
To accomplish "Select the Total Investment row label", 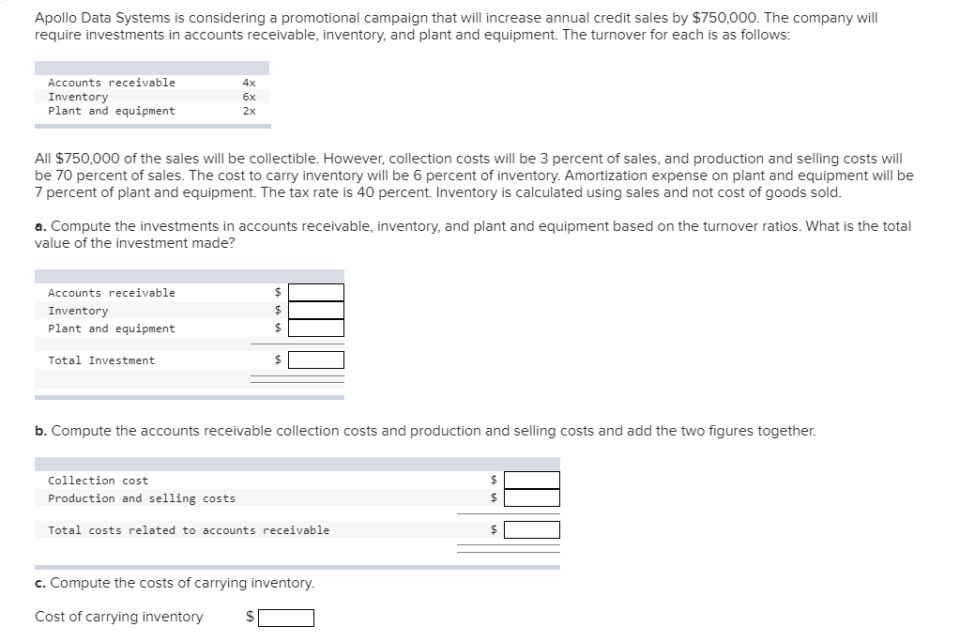I will click(101, 360).
